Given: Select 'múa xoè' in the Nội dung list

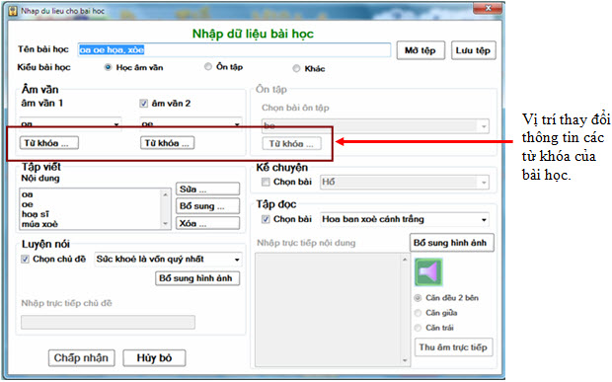Looking at the screenshot, I should pos(39,224).
